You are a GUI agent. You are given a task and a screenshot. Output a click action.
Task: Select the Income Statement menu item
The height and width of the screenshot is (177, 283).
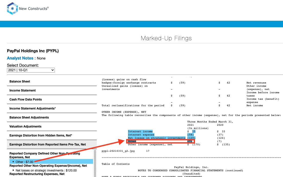[52, 90]
